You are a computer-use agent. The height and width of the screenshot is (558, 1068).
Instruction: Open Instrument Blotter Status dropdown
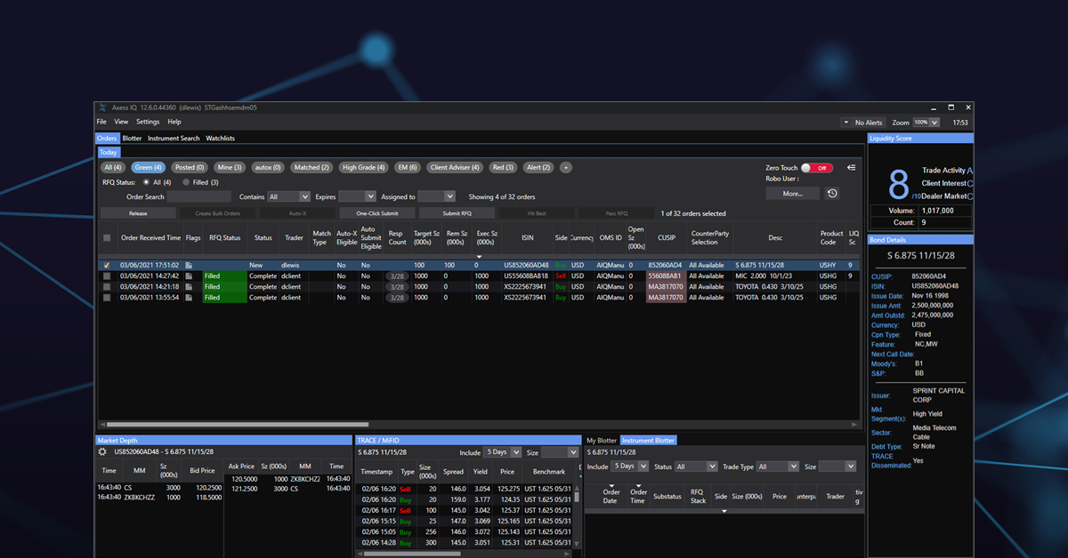[696, 466]
